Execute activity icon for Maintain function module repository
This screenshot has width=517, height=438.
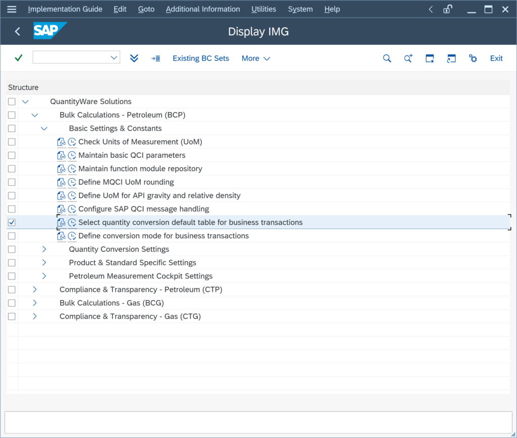[x=72, y=169]
